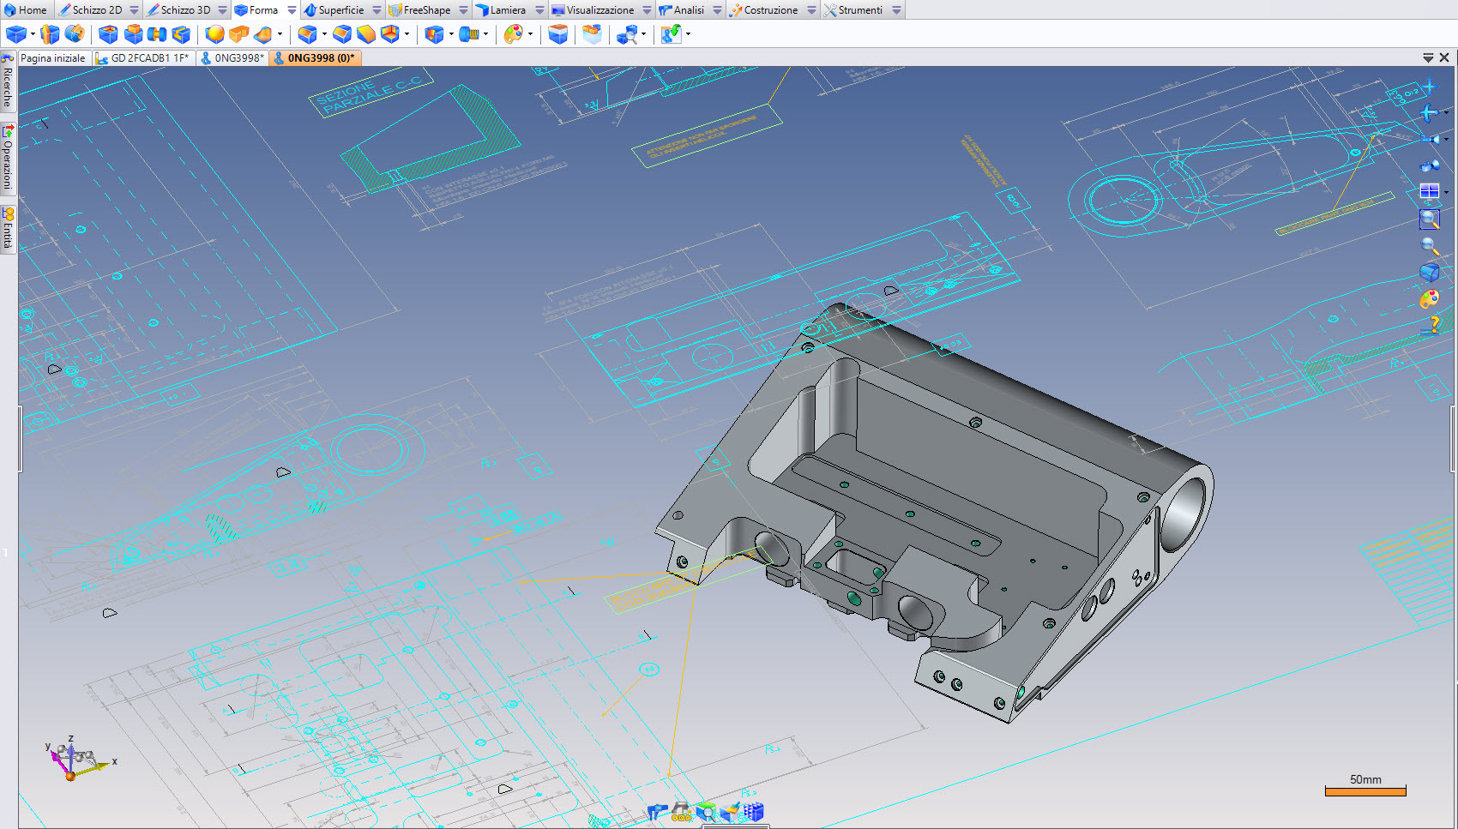Switch to the Pagina iniziale document tab
Image resolution: width=1458 pixels, height=829 pixels.
[53, 58]
